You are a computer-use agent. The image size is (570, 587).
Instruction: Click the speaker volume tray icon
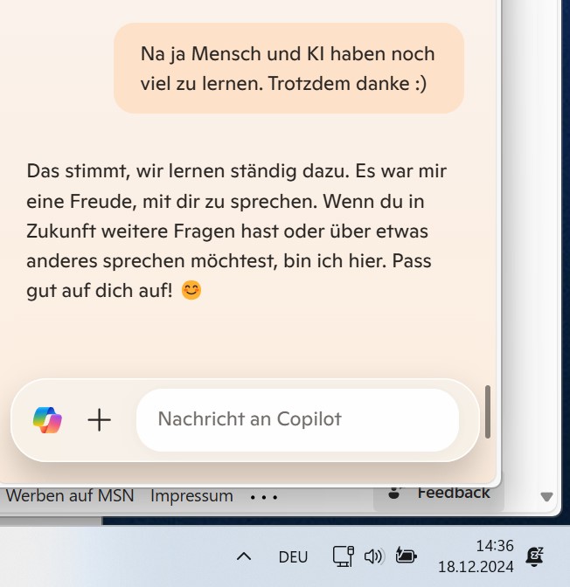click(373, 556)
